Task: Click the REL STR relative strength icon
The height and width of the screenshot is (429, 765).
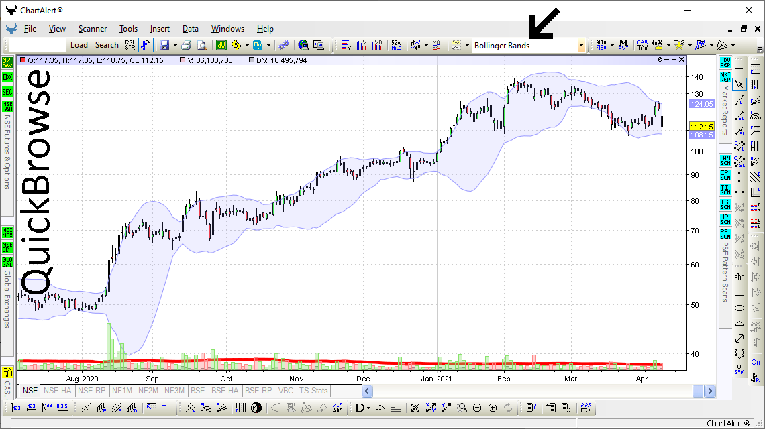Action: pos(130,45)
